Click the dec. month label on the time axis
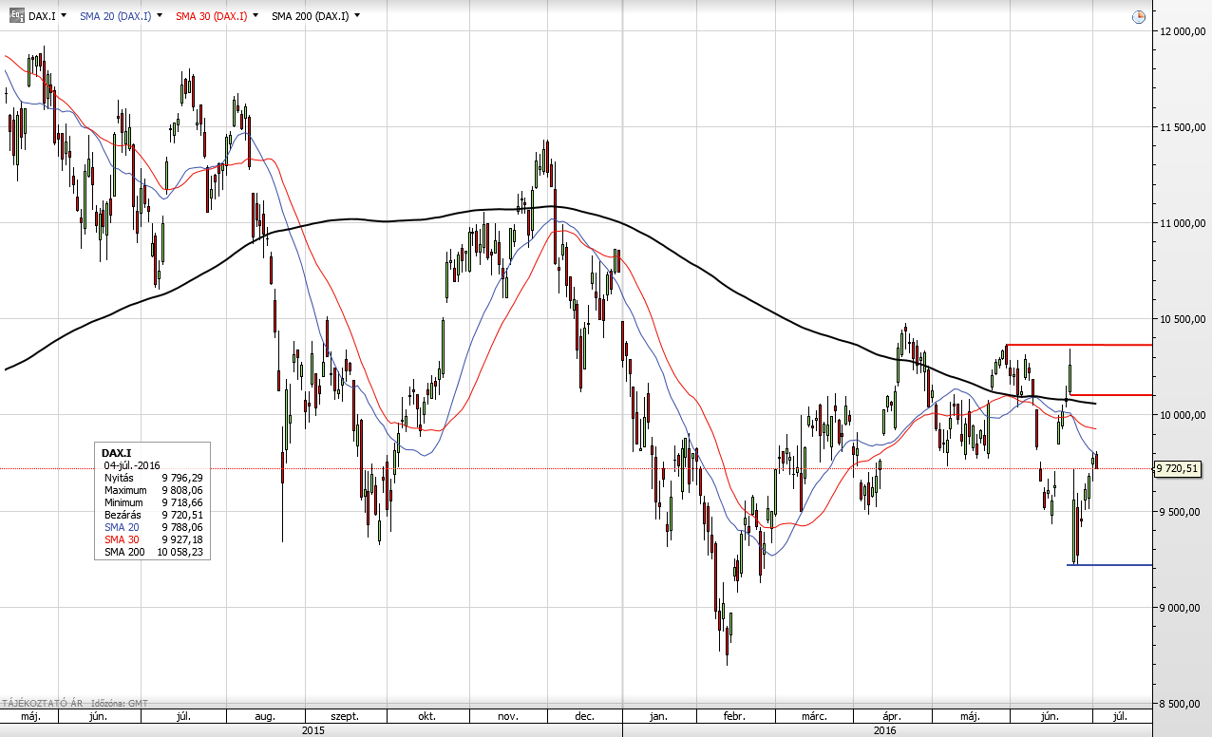 pos(586,717)
